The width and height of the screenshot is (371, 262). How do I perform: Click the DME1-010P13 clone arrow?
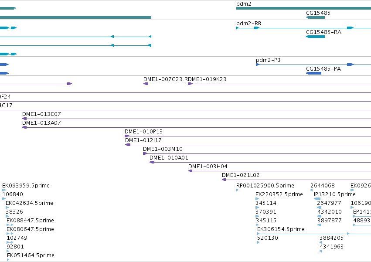[x=127, y=136]
